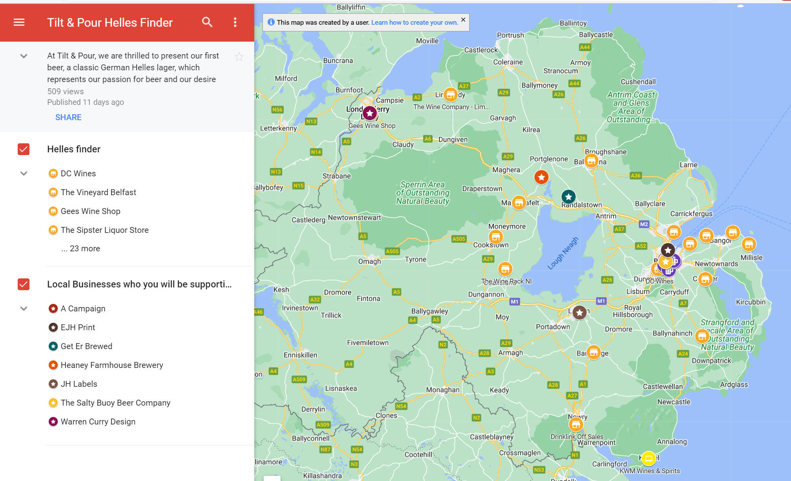Dismiss the user-created map notice
Viewport: 791px width, 481px height.
pos(463,20)
